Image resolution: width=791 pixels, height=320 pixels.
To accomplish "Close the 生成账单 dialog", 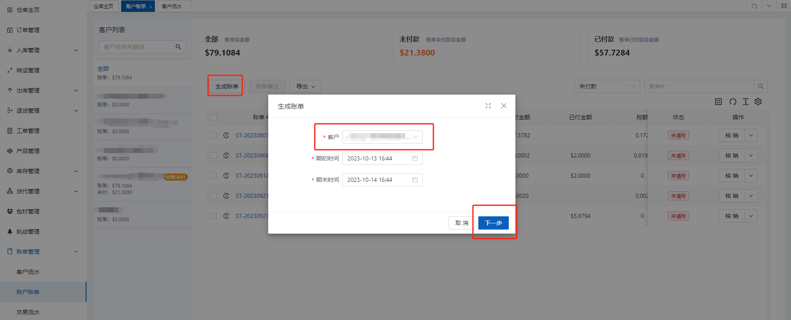I will [504, 106].
